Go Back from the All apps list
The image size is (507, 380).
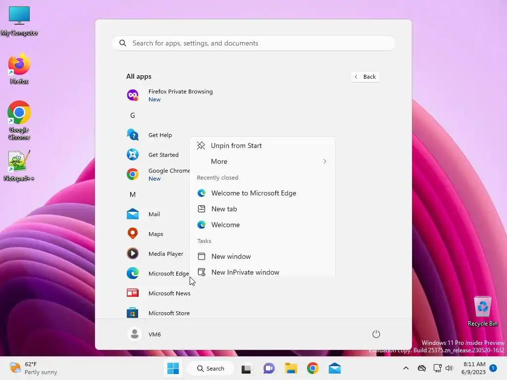pyautogui.click(x=365, y=77)
